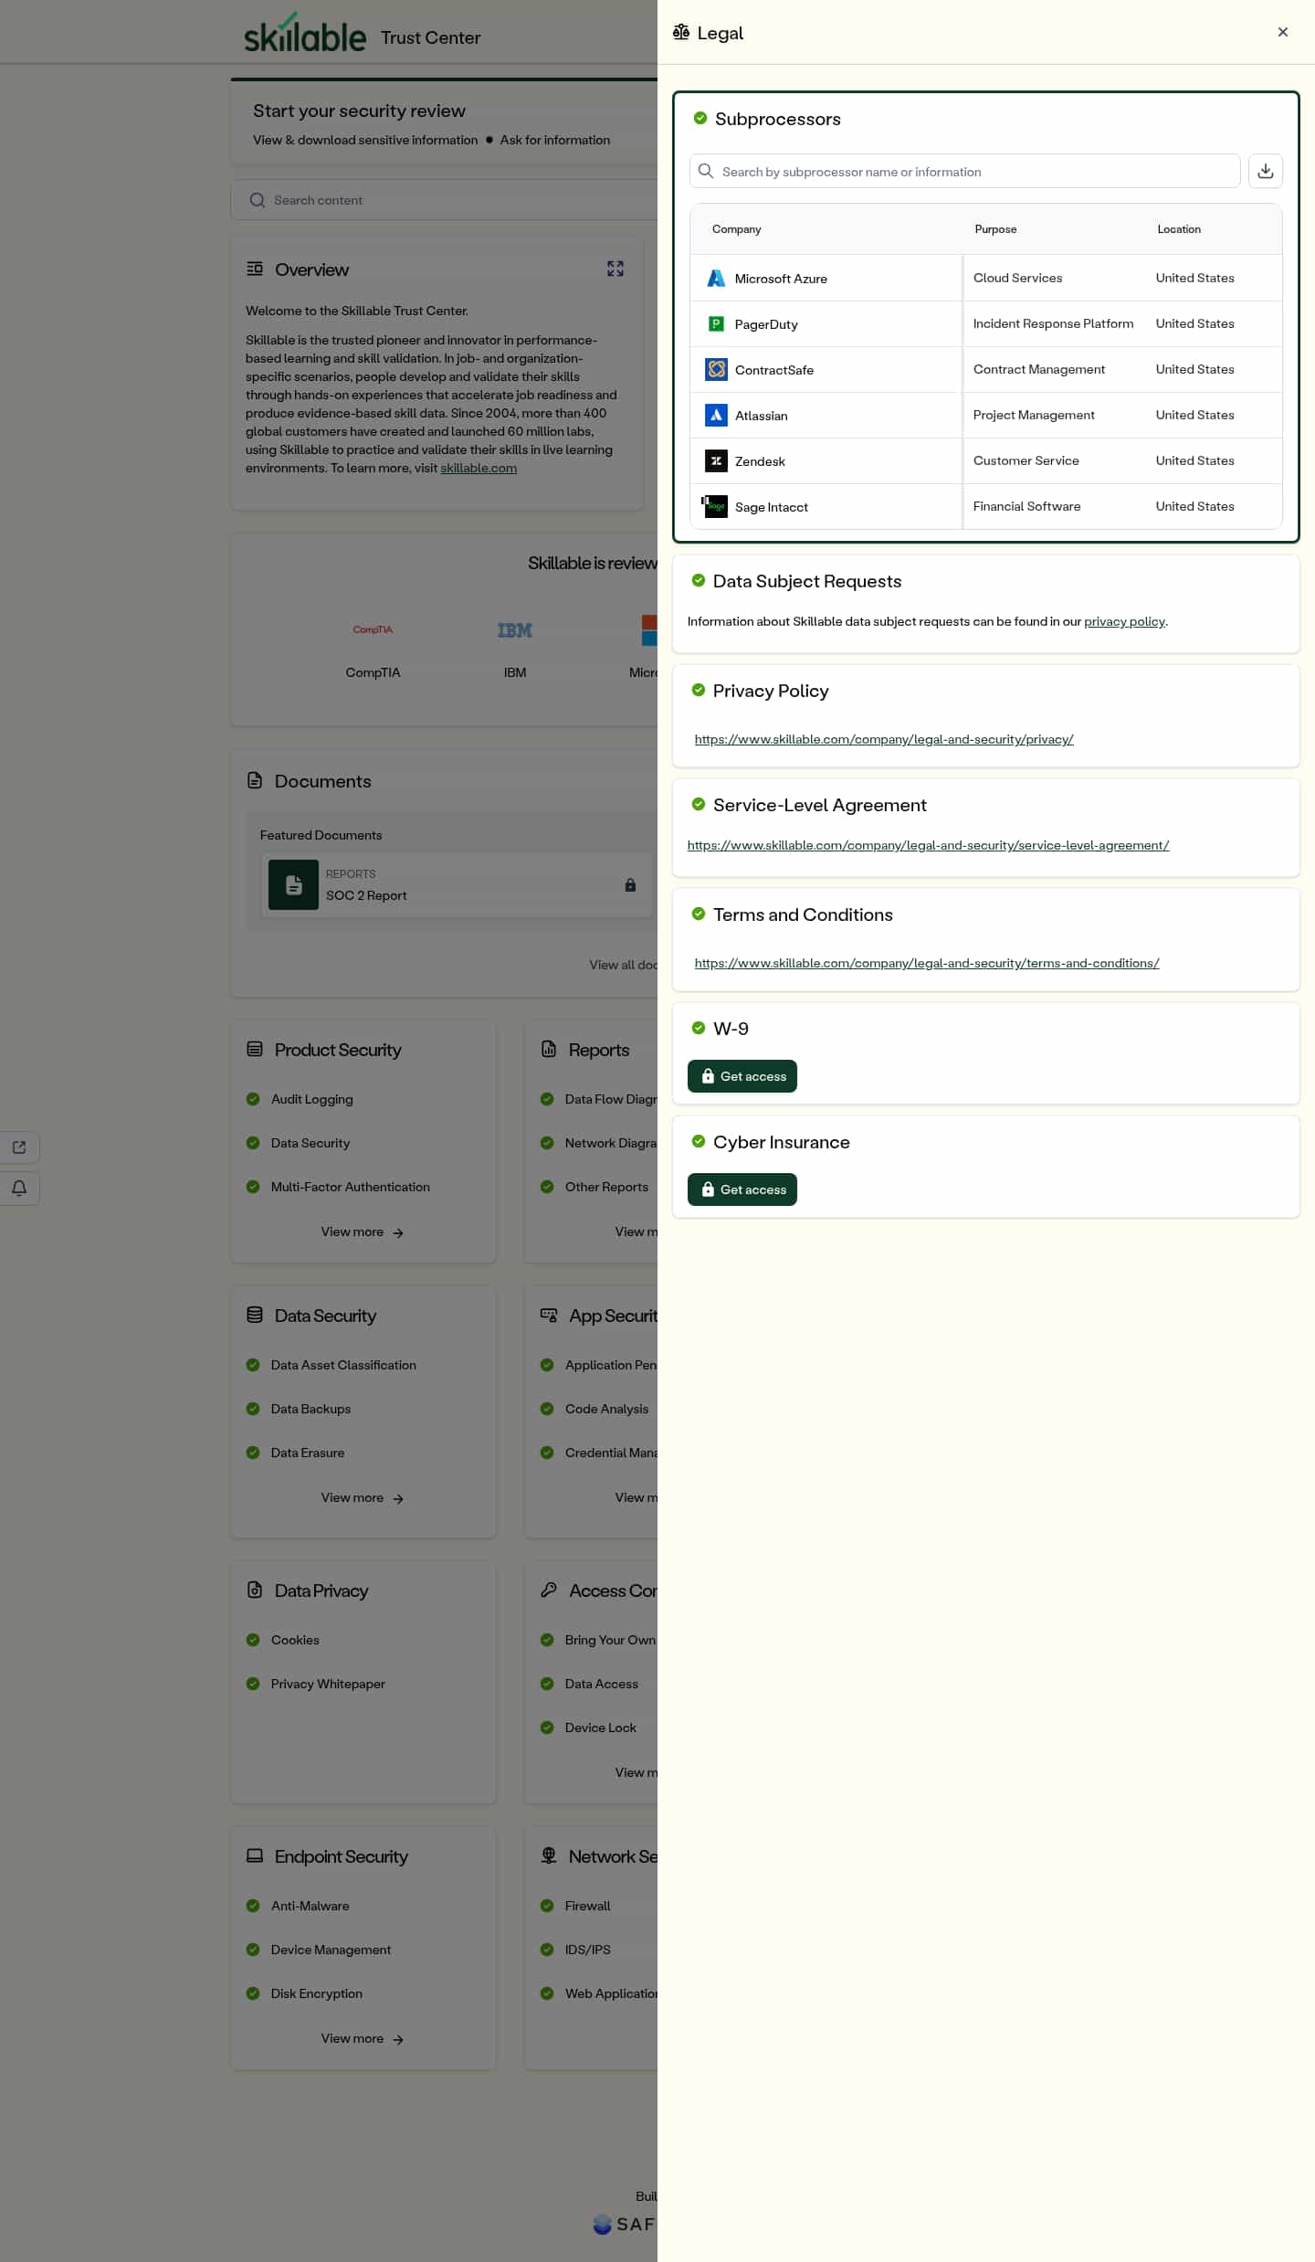Expand the Overview section fullscreen icon
1315x2262 pixels.
point(615,269)
